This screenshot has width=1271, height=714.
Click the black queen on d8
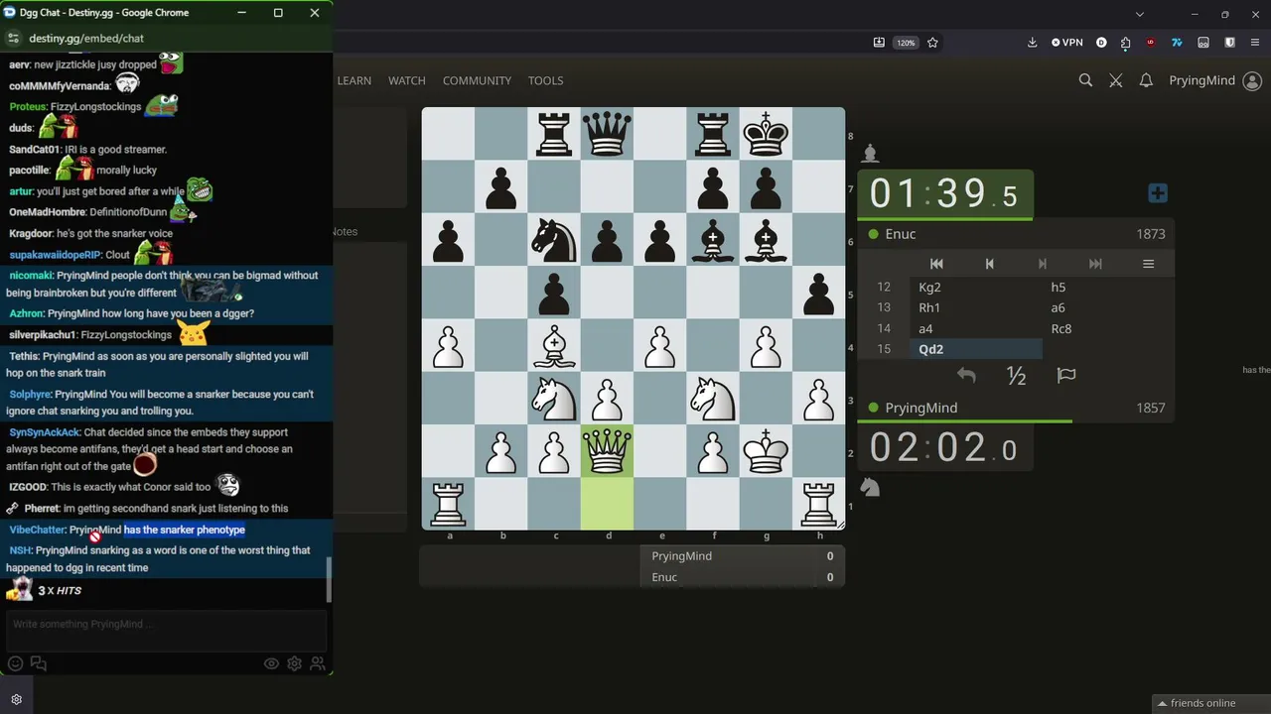coord(607,134)
